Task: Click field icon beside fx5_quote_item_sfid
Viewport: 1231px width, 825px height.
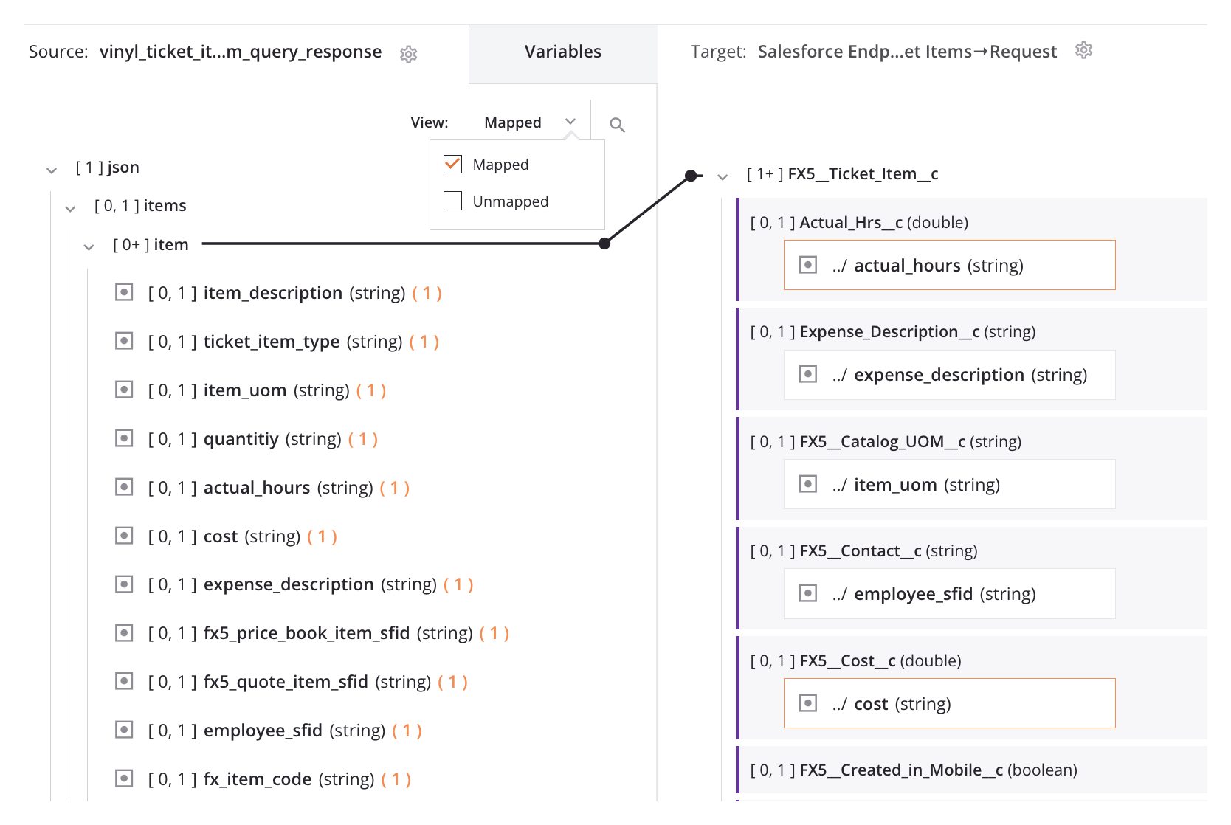Action: coord(124,682)
